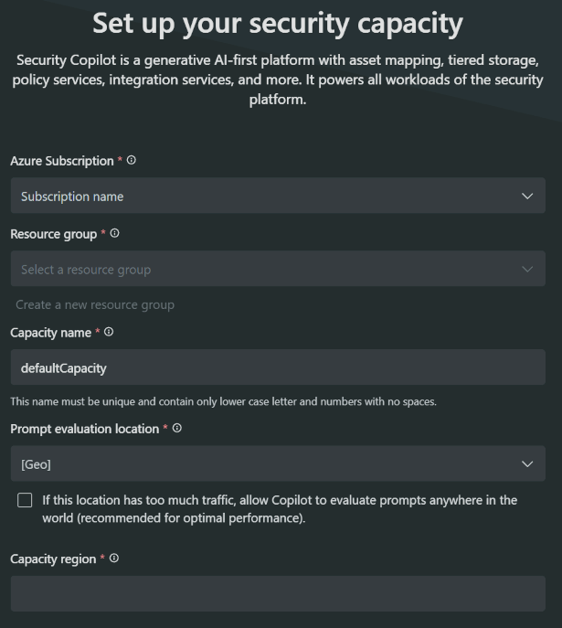Click the defaultCapacity name text field
Viewport: 562px width, 628px height.
278,367
